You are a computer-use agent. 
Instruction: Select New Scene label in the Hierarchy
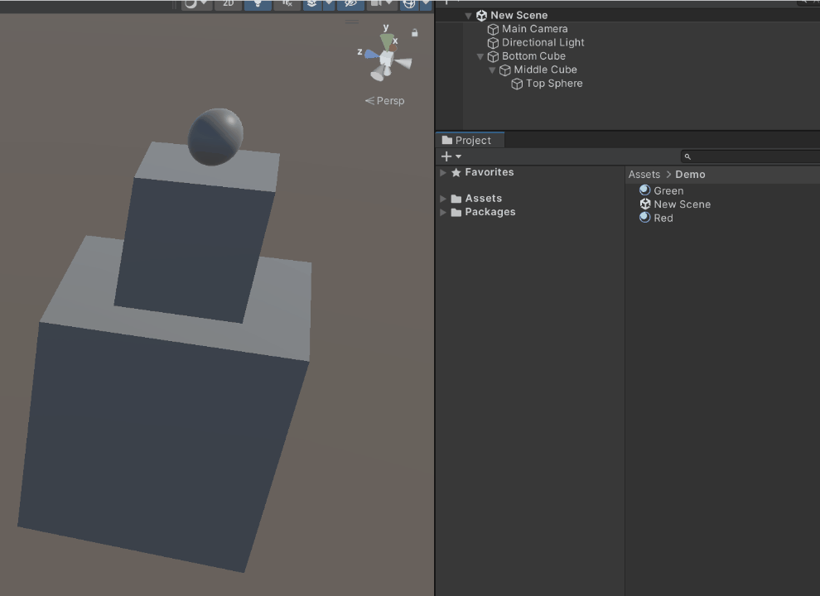[x=519, y=15]
